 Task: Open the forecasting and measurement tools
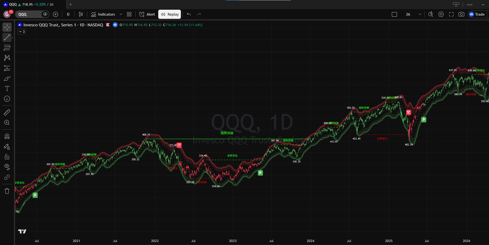tap(7, 68)
